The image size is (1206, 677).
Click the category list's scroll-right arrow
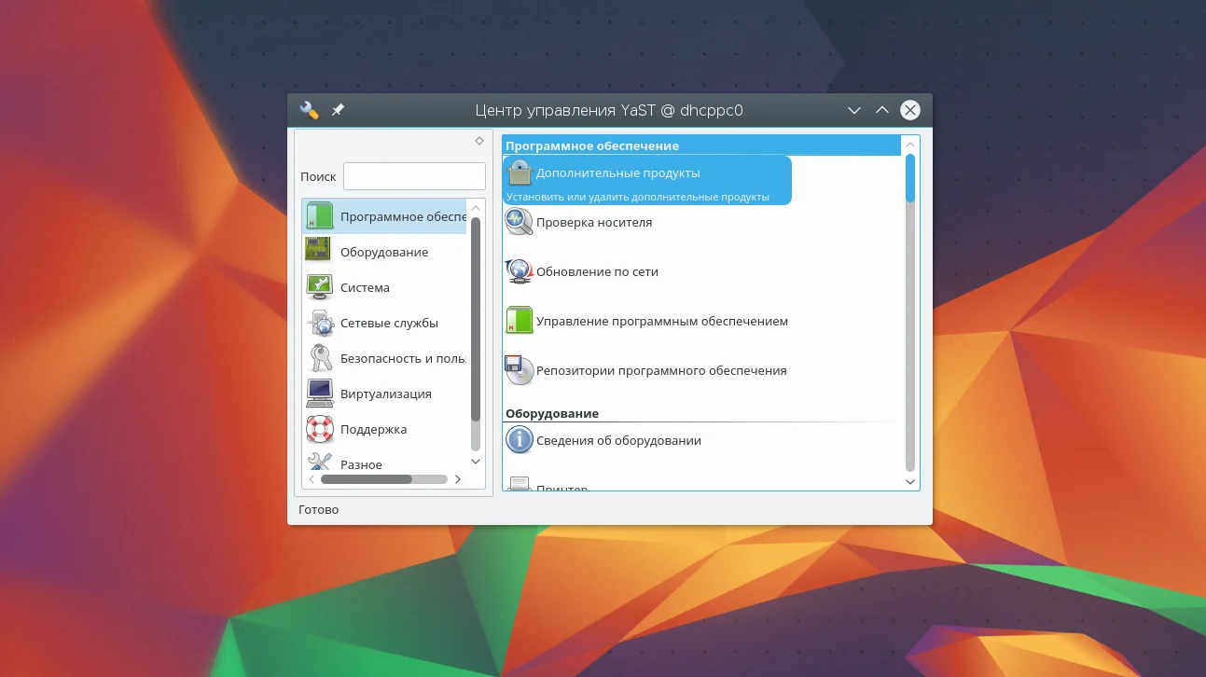tap(457, 479)
